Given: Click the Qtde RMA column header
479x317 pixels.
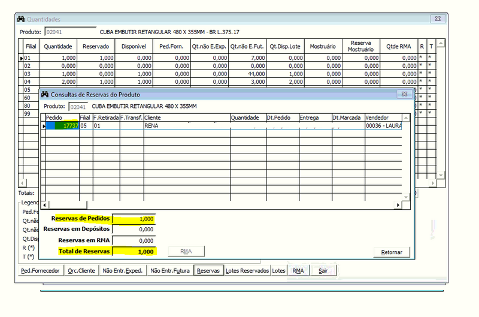Looking at the screenshot, I should 399,47.
